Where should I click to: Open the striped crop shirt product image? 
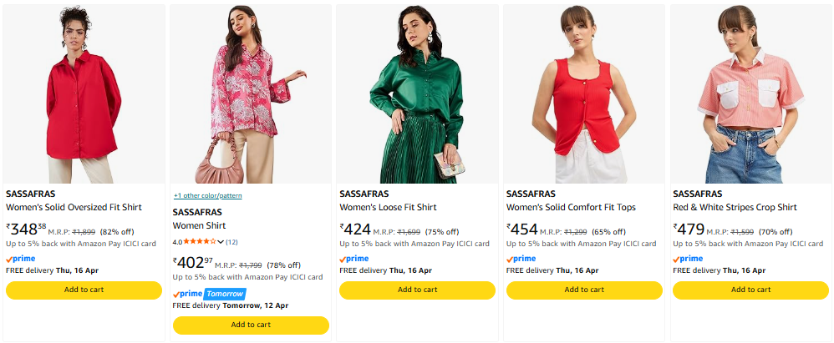point(750,93)
